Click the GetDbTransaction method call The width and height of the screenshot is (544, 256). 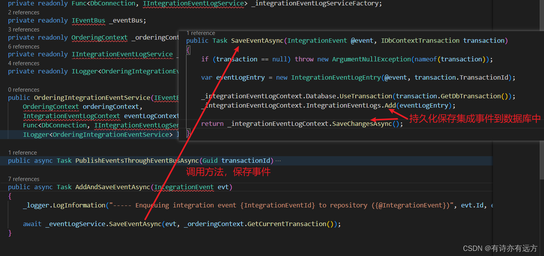coord(470,96)
